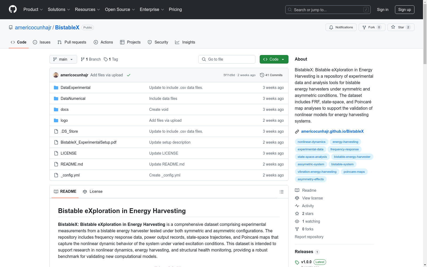Viewport: 427px width, 267px height.
Task: Open the logo folder icon
Action: (56, 120)
